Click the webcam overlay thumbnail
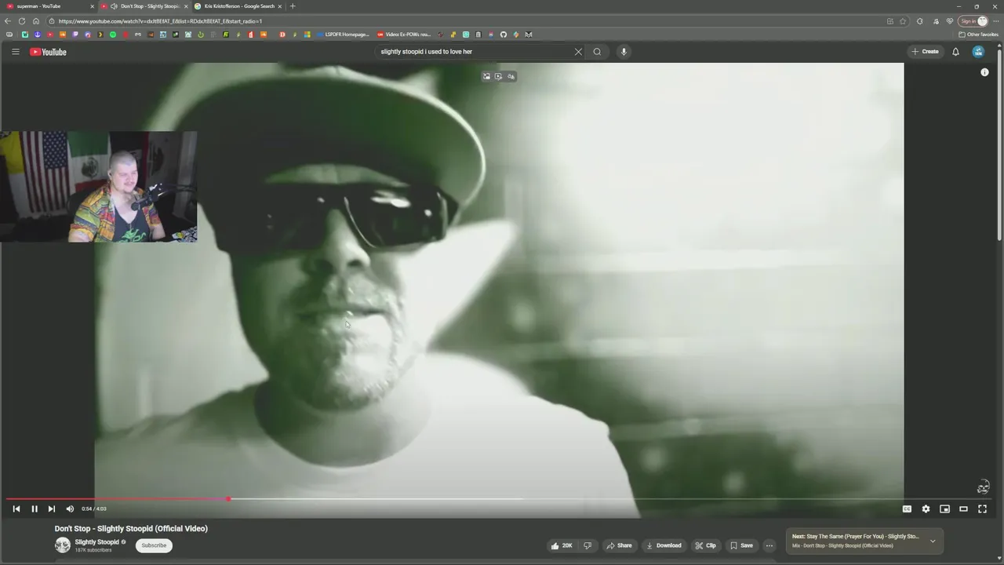Image resolution: width=1004 pixels, height=565 pixels. (98, 187)
